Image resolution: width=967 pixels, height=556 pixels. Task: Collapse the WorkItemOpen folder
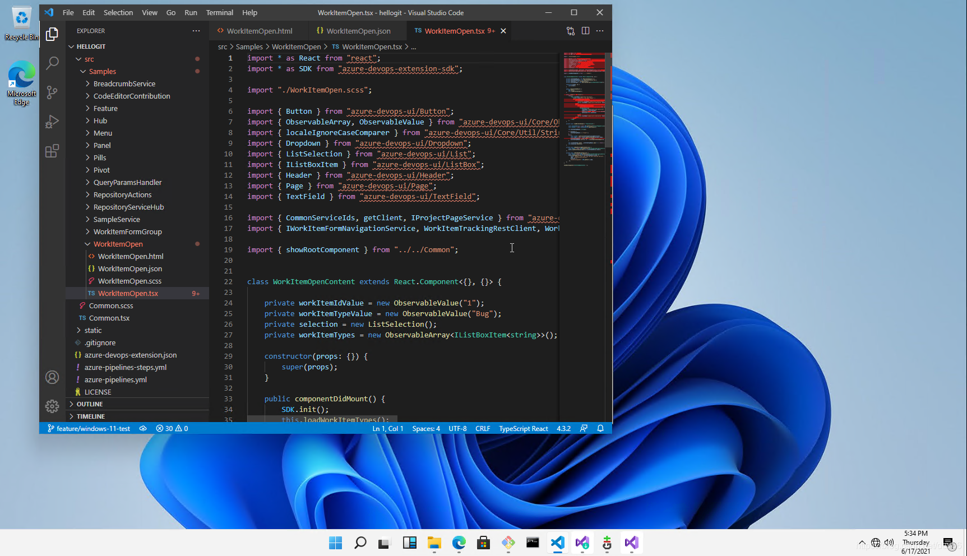coord(137,244)
